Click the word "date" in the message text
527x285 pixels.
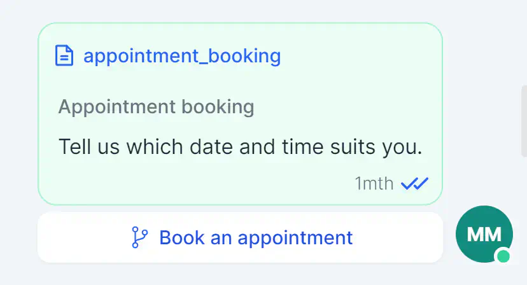click(211, 146)
